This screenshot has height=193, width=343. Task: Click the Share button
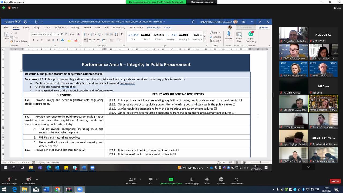tap(263, 28)
